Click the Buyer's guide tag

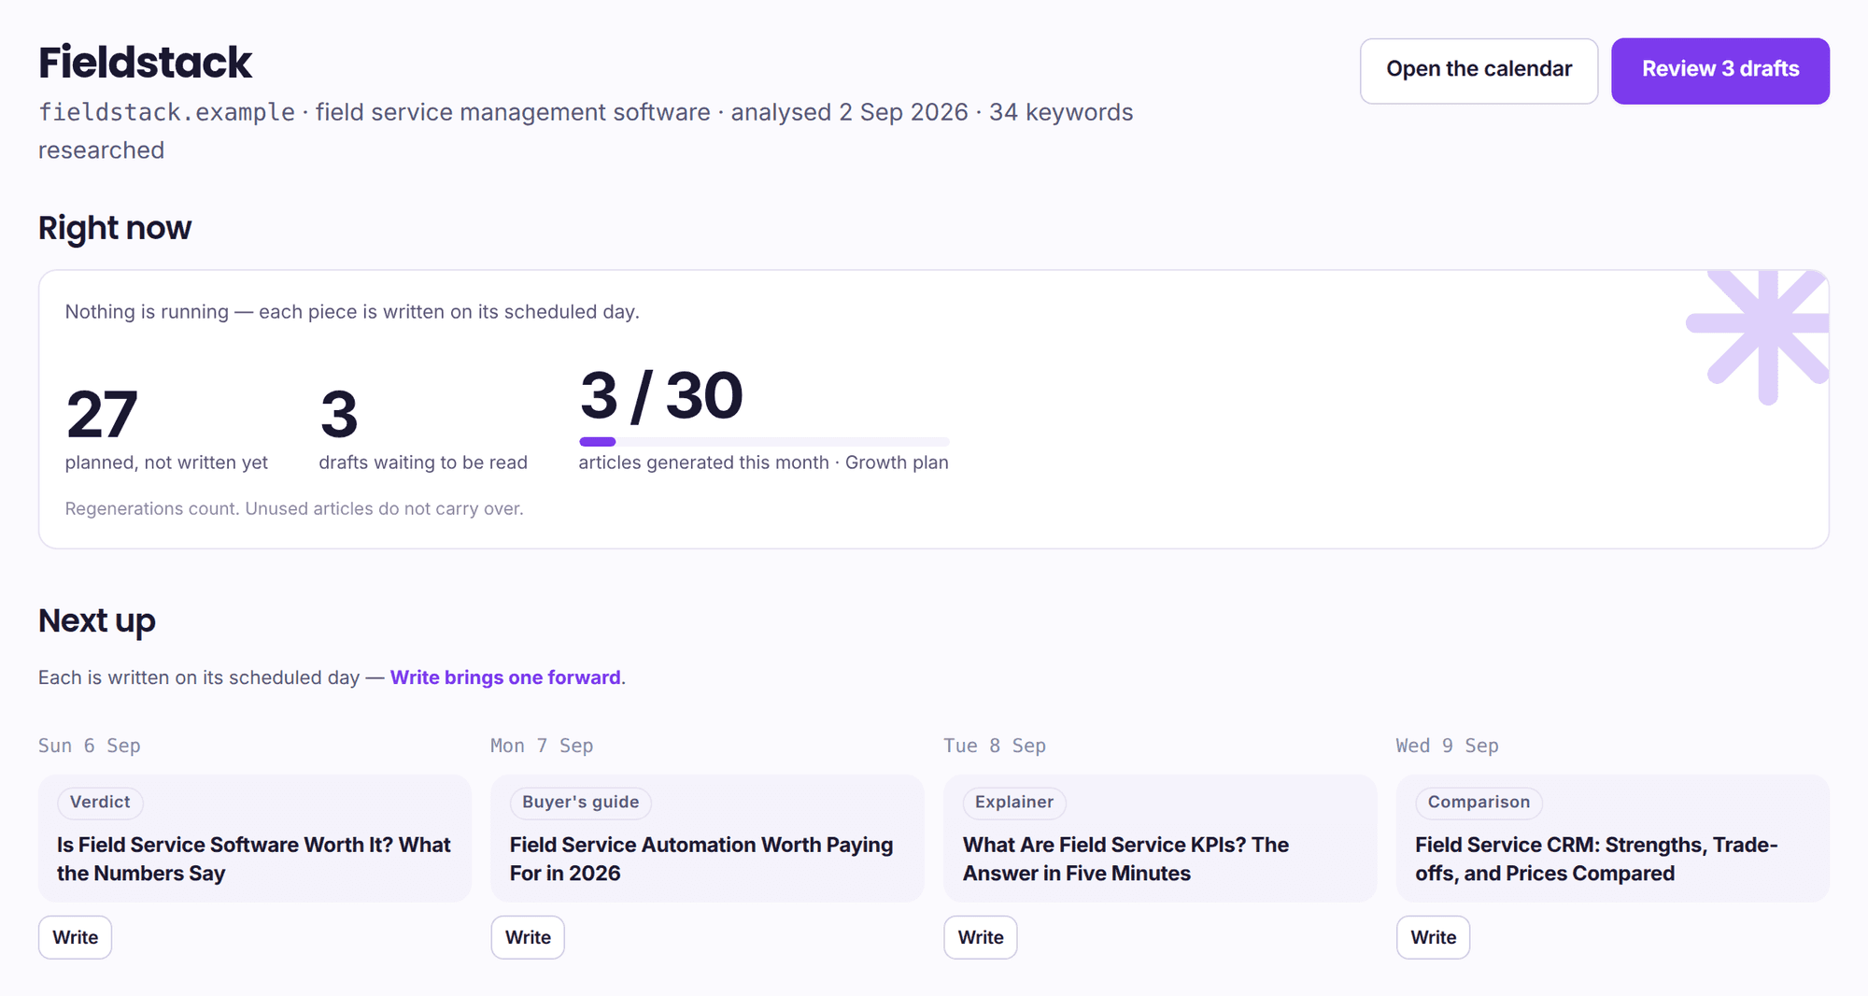580,803
